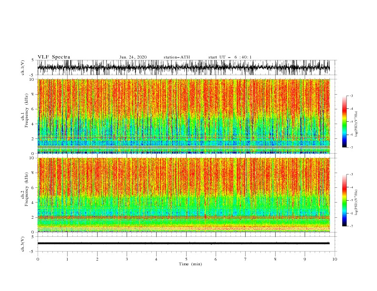Click the "Time (min)" axis title
Screen dimensions: 377x291
click(190, 264)
